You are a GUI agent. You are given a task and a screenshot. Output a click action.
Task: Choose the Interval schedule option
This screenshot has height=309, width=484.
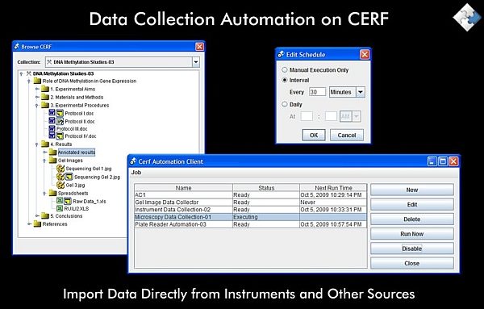click(285, 80)
